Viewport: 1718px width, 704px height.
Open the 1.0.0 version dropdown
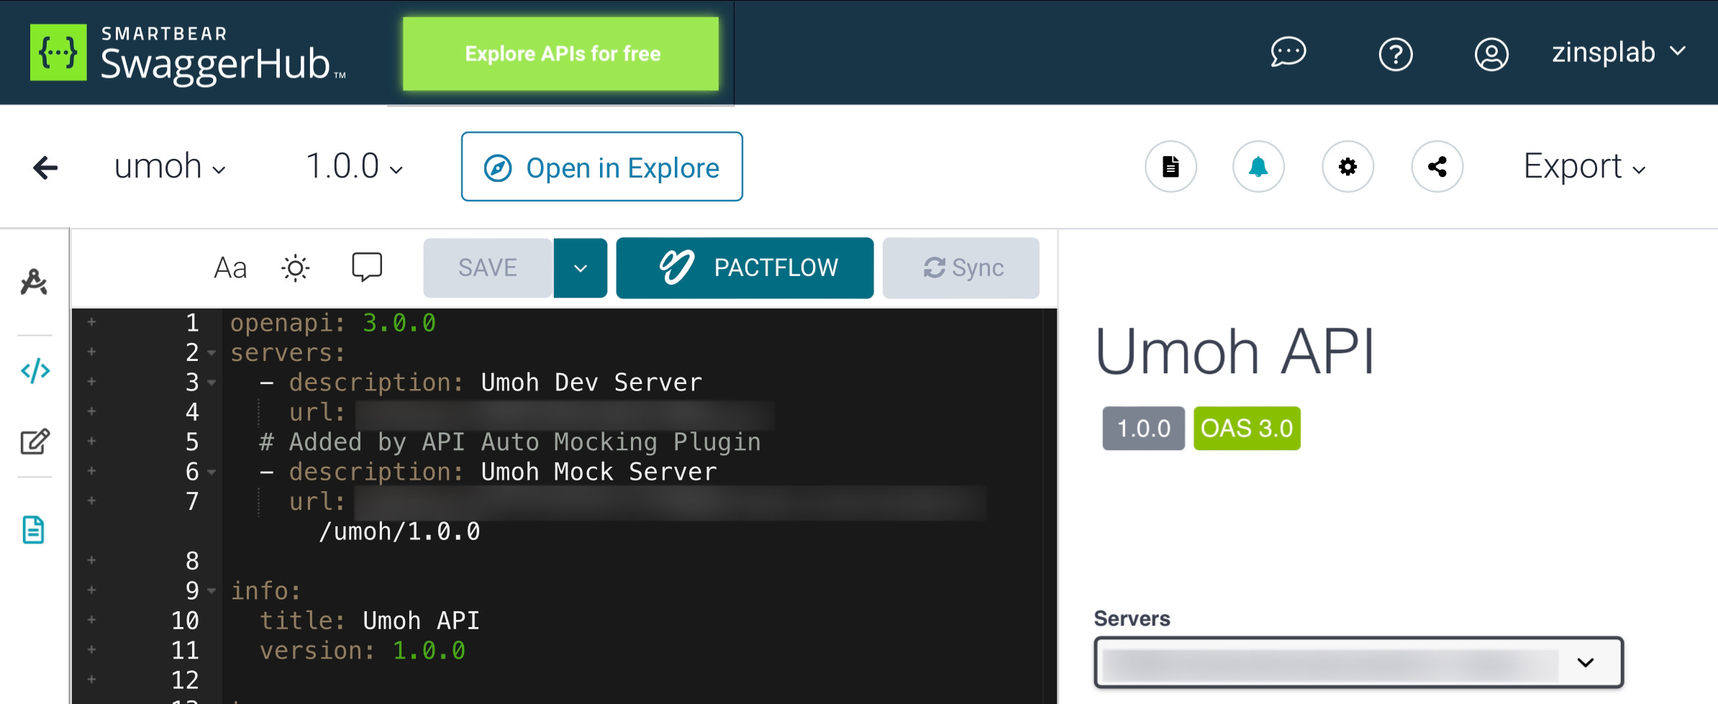[354, 167]
